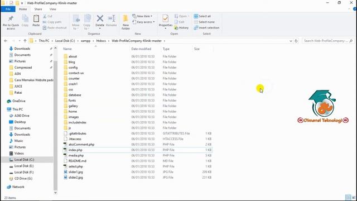357x201 pixels.
Task: Create a New folder from ribbon
Action: (x=126, y=22)
